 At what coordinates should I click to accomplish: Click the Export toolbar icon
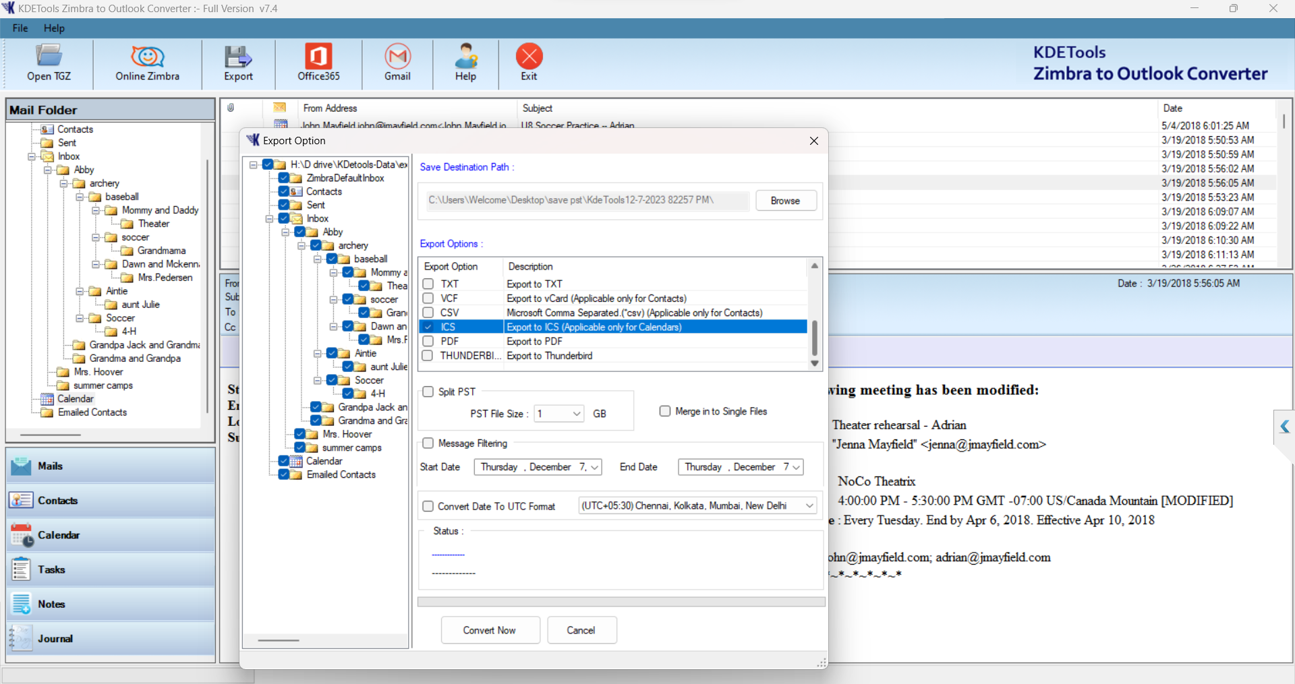238,63
